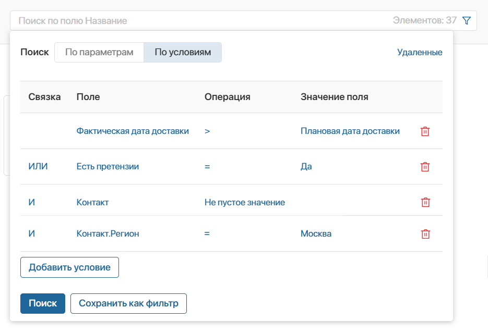Click the filter funnel icon in search bar
488x333 pixels.
[x=466, y=20]
